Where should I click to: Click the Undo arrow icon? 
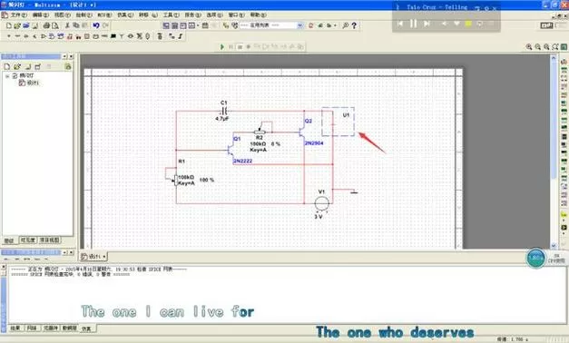96,25
